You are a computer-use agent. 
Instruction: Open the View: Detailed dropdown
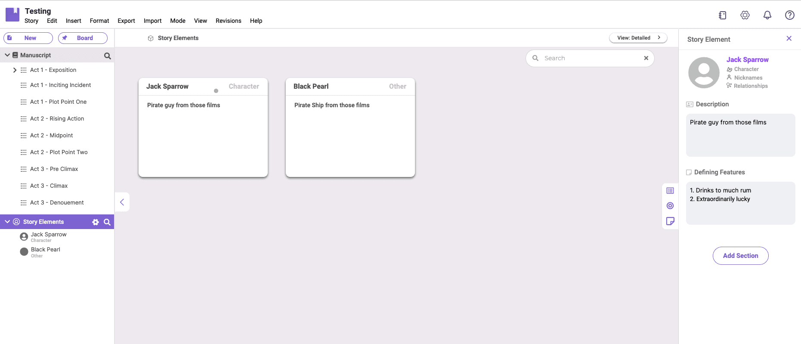(638, 38)
